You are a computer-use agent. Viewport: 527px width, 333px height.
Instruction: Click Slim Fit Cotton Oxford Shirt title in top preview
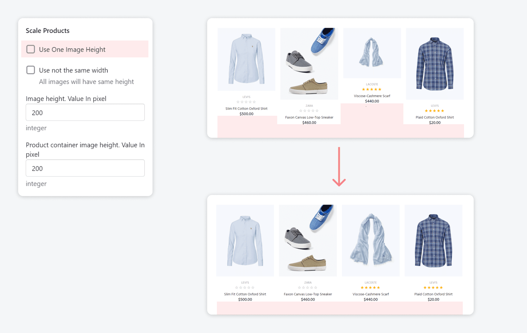point(246,109)
